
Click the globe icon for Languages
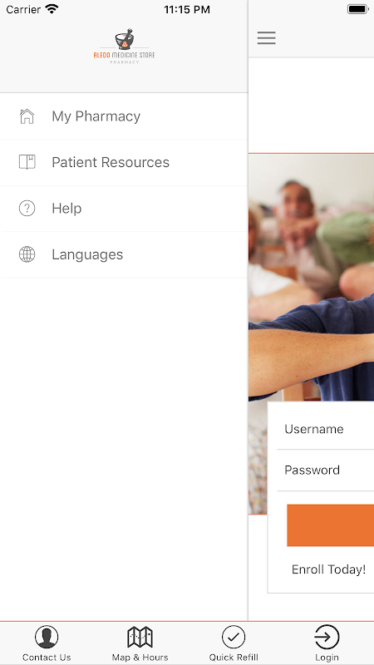pos(27,254)
